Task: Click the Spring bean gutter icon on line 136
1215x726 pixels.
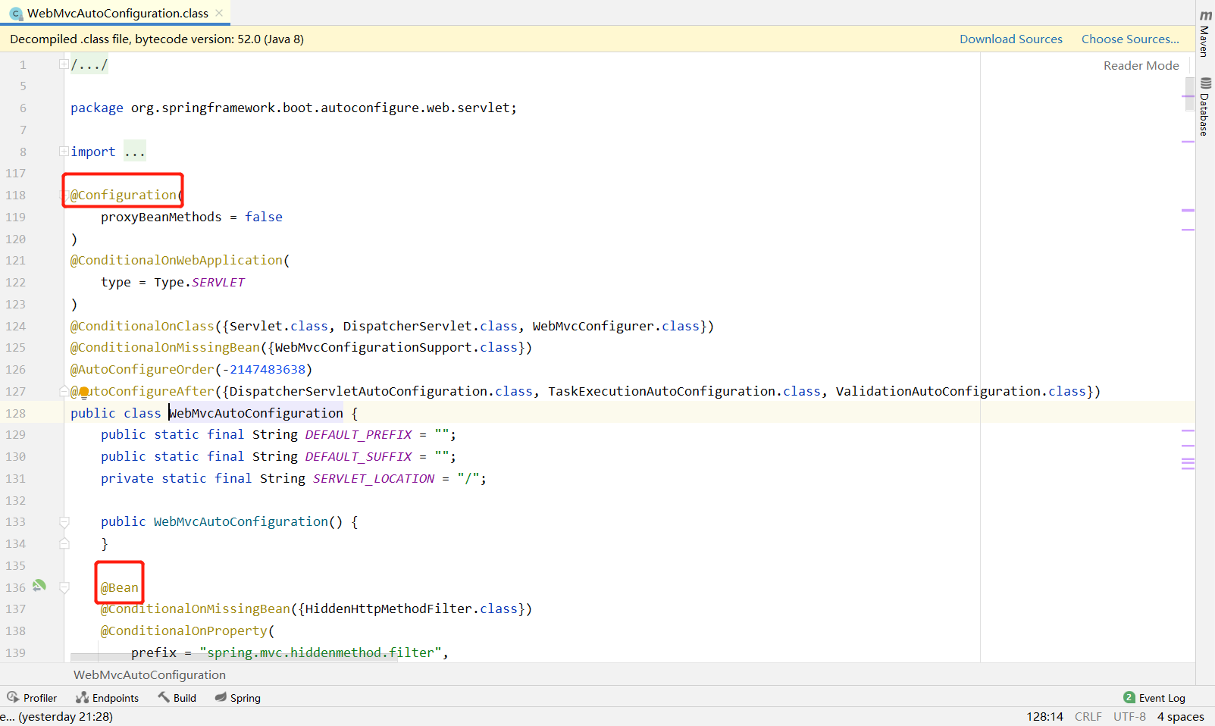Action: click(x=39, y=586)
